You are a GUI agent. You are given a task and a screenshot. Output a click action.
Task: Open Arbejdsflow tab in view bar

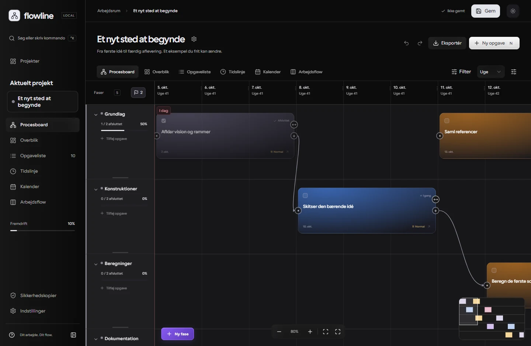pos(306,72)
